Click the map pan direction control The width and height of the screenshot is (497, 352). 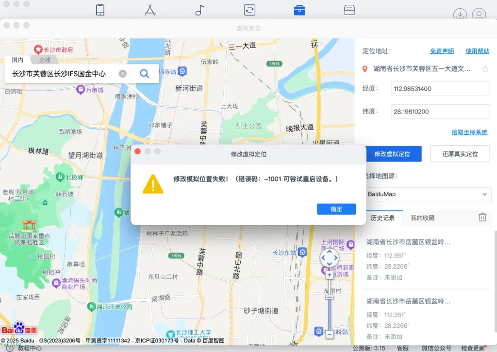click(x=330, y=258)
